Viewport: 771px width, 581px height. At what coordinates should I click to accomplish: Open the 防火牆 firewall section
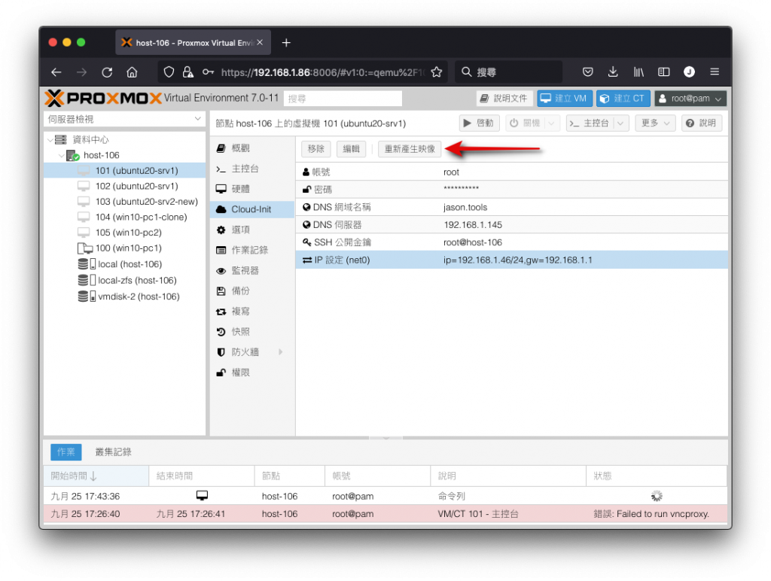(x=252, y=352)
